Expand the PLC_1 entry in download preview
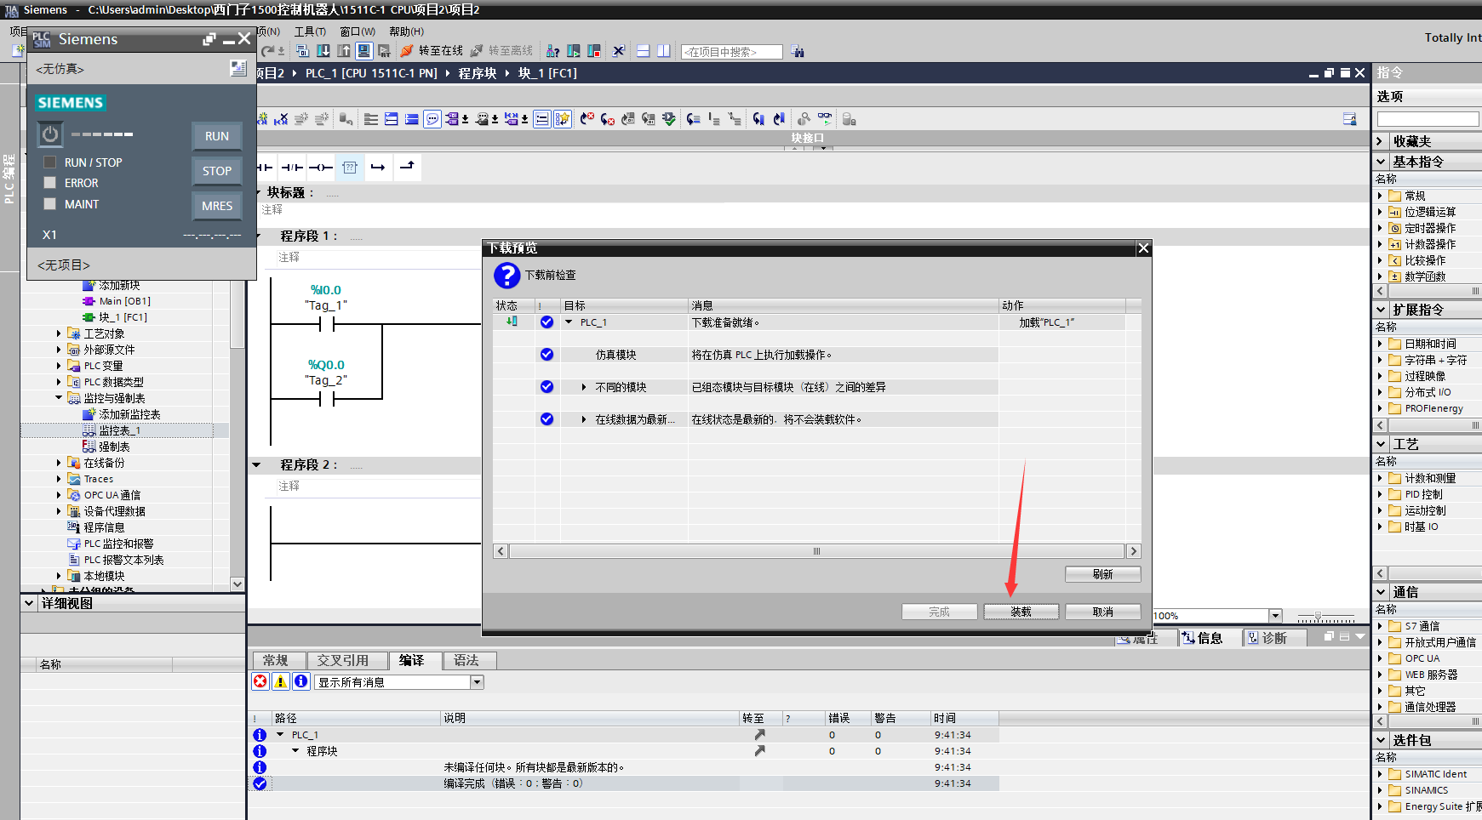 [569, 322]
